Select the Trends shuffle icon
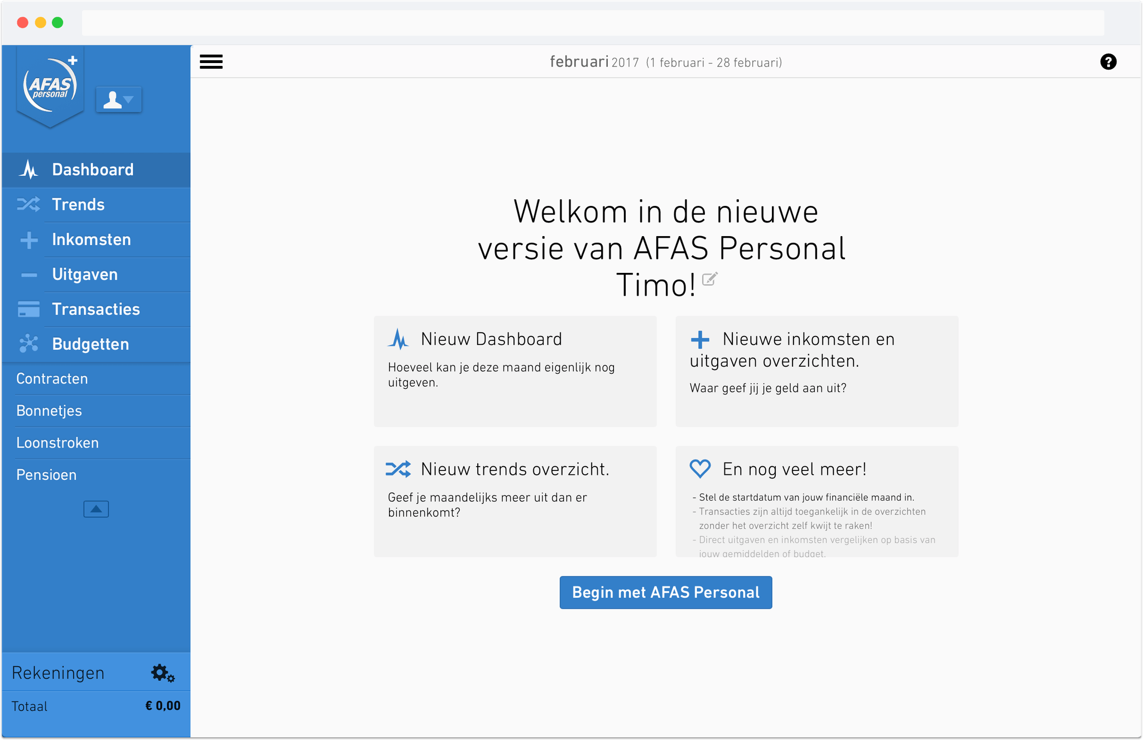This screenshot has width=1143, height=740. (29, 204)
